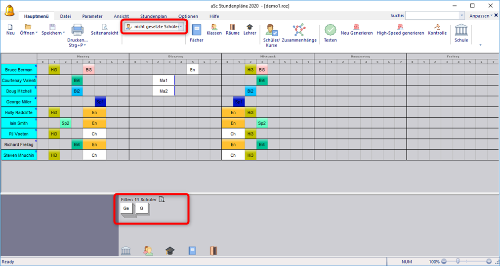Click the Ma1 lesson card for Courtenay Valenti
Screen dimensions: 500x266
click(164, 81)
